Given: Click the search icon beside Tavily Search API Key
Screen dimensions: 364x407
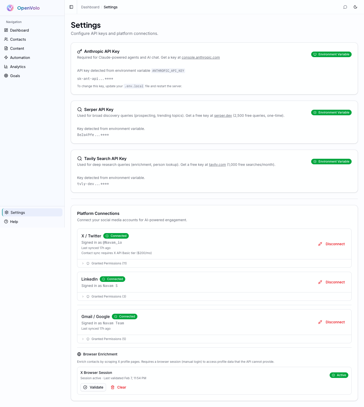Looking at the screenshot, I should point(80,159).
